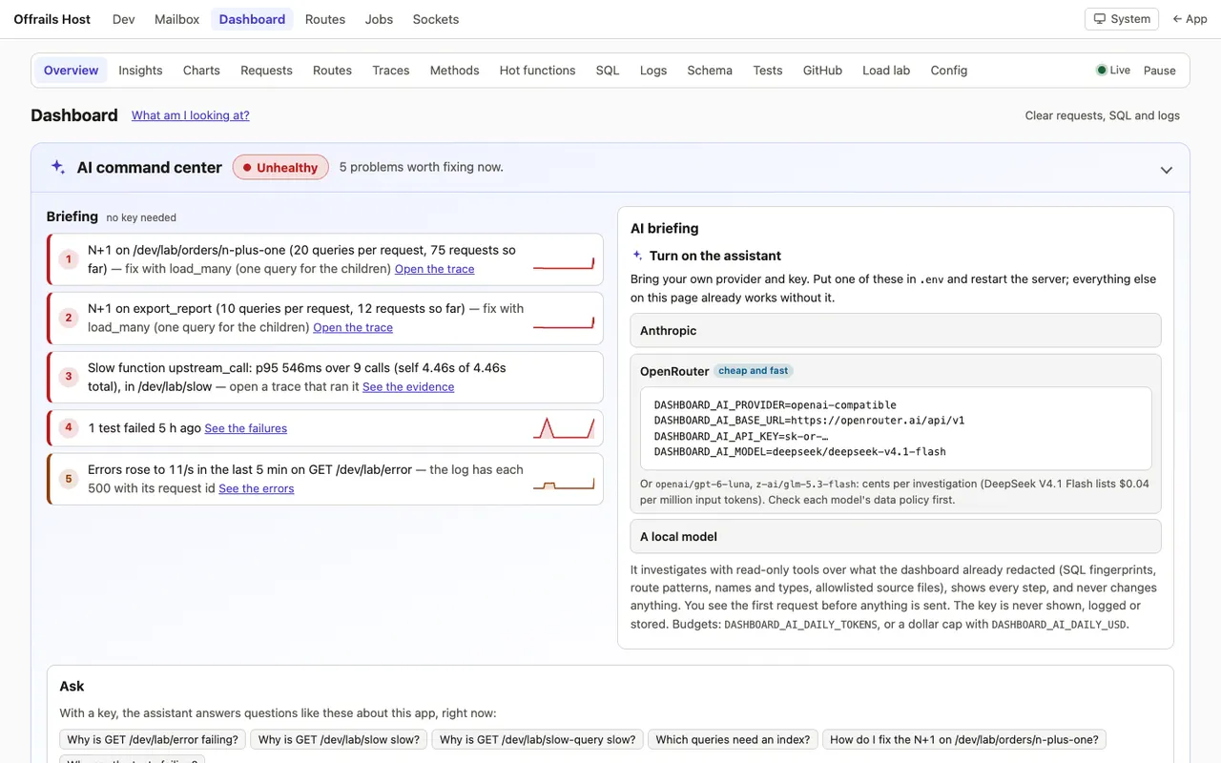Viewport: 1221px width, 763px height.
Task: Click See the errors link
Action: pyautogui.click(x=257, y=488)
